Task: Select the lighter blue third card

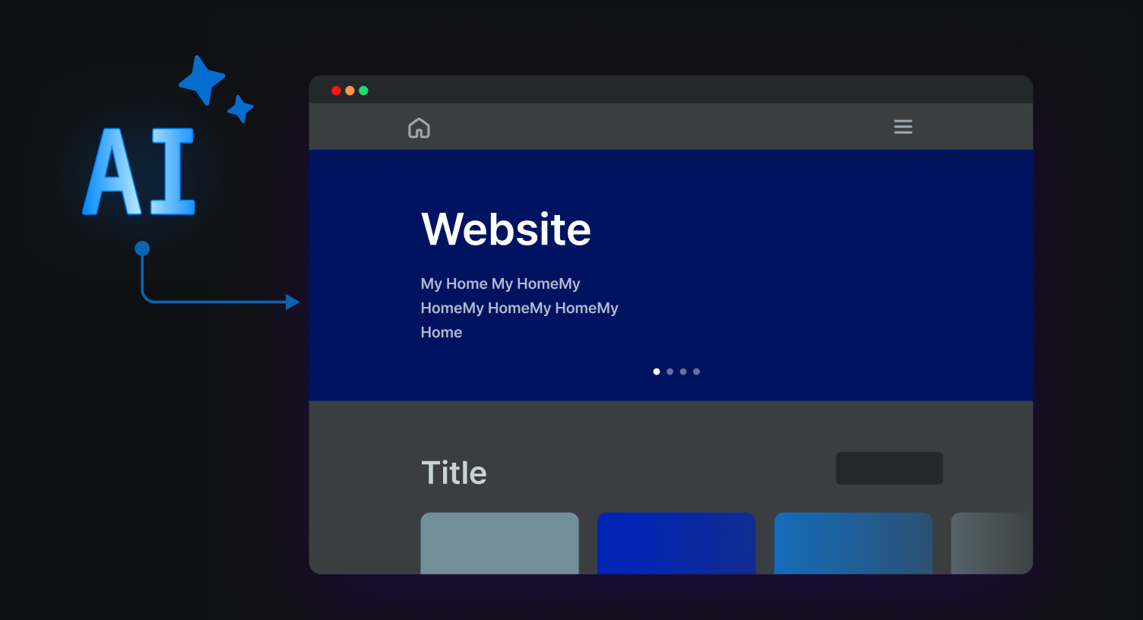Action: (x=853, y=542)
